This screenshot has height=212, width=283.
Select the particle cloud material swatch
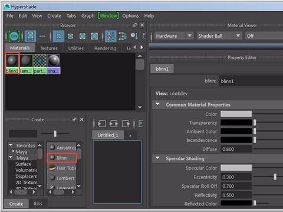pos(40,64)
